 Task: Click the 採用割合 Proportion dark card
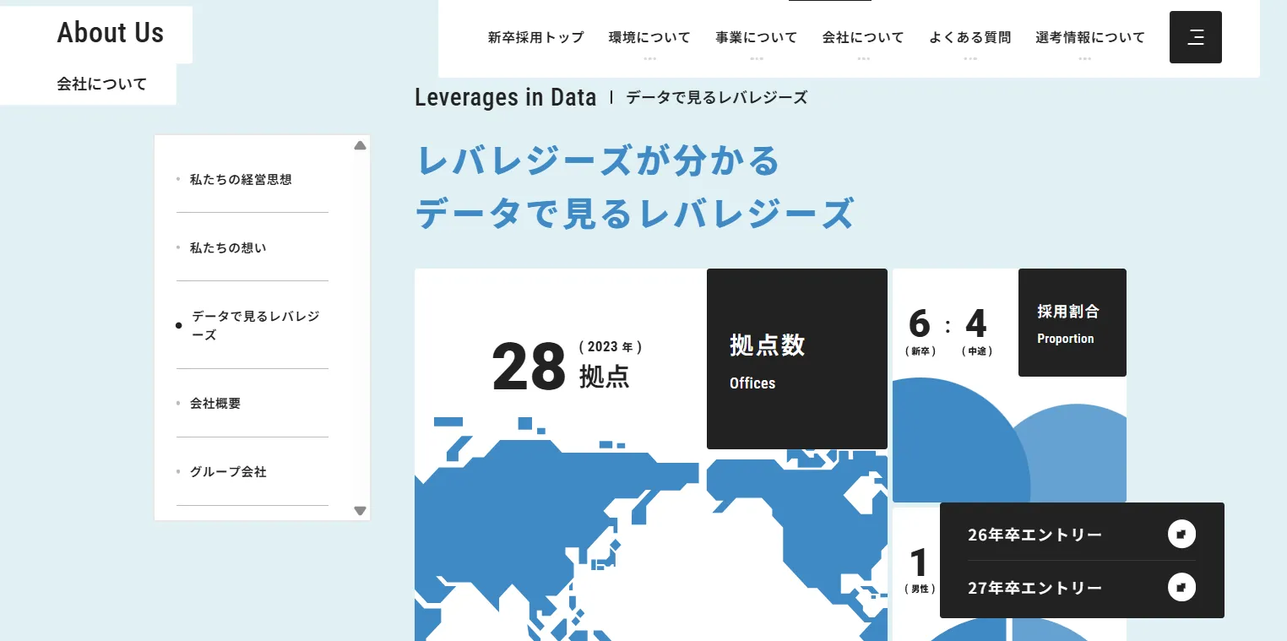click(1072, 323)
